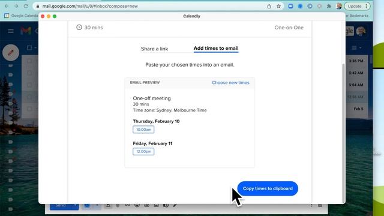Open Chrome three-dot menu
Viewport: 384px width, 216px height.
[x=366, y=7]
